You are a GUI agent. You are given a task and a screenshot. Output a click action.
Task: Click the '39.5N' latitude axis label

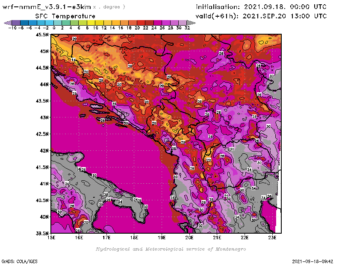click(42, 234)
